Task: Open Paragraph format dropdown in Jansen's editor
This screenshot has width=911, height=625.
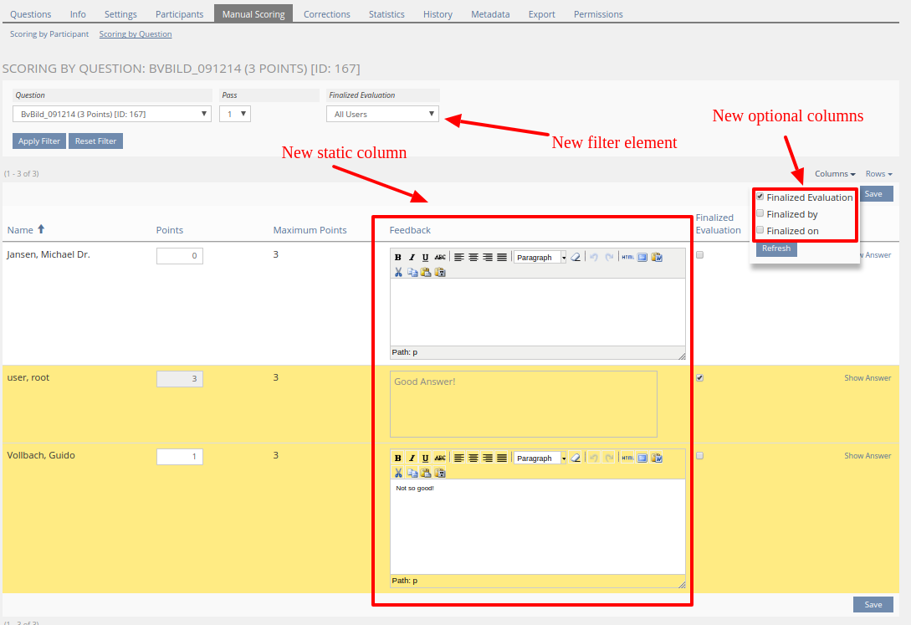Action: point(540,258)
